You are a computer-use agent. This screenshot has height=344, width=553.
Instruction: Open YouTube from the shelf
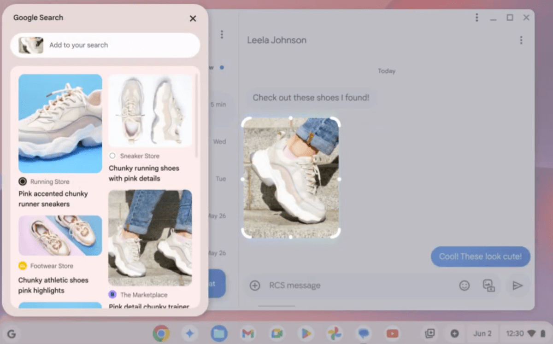(x=392, y=333)
